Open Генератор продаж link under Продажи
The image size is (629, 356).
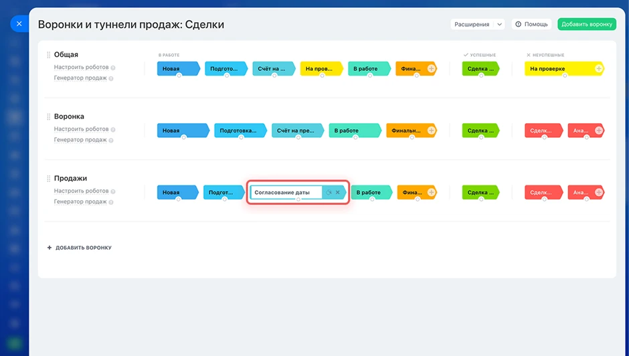80,201
